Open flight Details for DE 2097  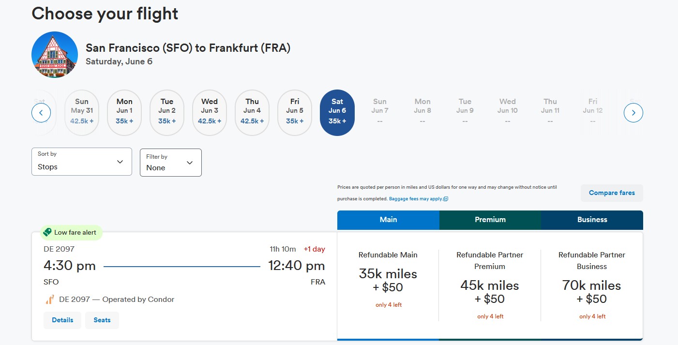coord(62,320)
